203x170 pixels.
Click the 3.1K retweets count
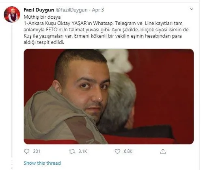point(83,151)
